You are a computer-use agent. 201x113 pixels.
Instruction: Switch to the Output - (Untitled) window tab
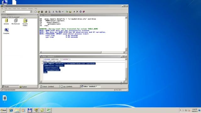pos(50,87)
